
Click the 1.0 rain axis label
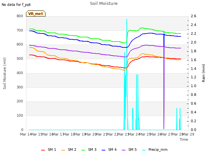click(x=193, y=86)
